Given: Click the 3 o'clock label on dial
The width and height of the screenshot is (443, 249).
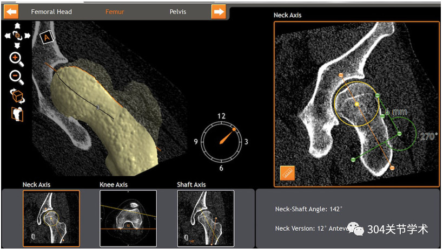Looking at the screenshot, I should [246, 142].
